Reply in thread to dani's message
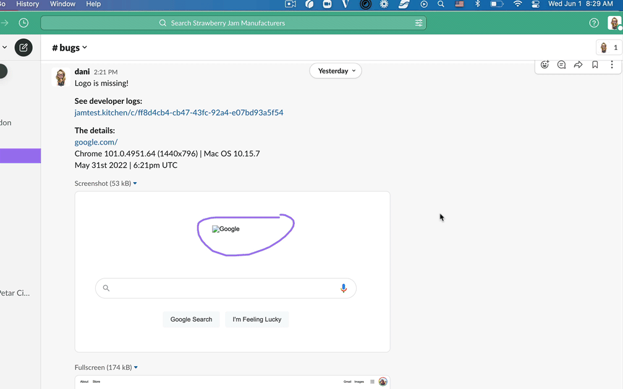This screenshot has height=389, width=623. tap(561, 65)
